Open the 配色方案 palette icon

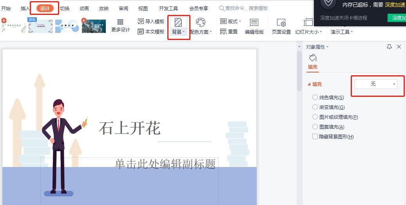click(200, 22)
